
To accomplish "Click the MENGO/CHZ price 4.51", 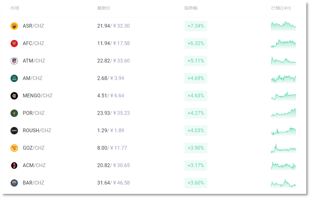I will coord(102,96).
